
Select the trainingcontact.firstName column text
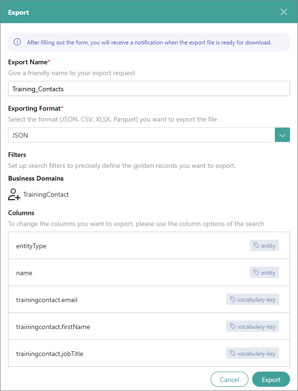53,327
